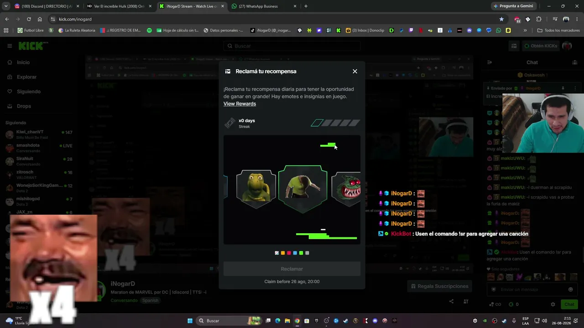Share the stream via share icon
The image size is (584, 328).
tap(451, 301)
